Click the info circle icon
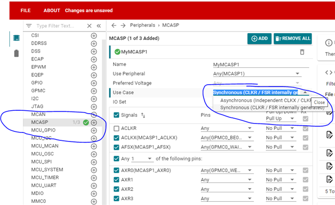Screen dimensions: 335x205 (329, 43)
